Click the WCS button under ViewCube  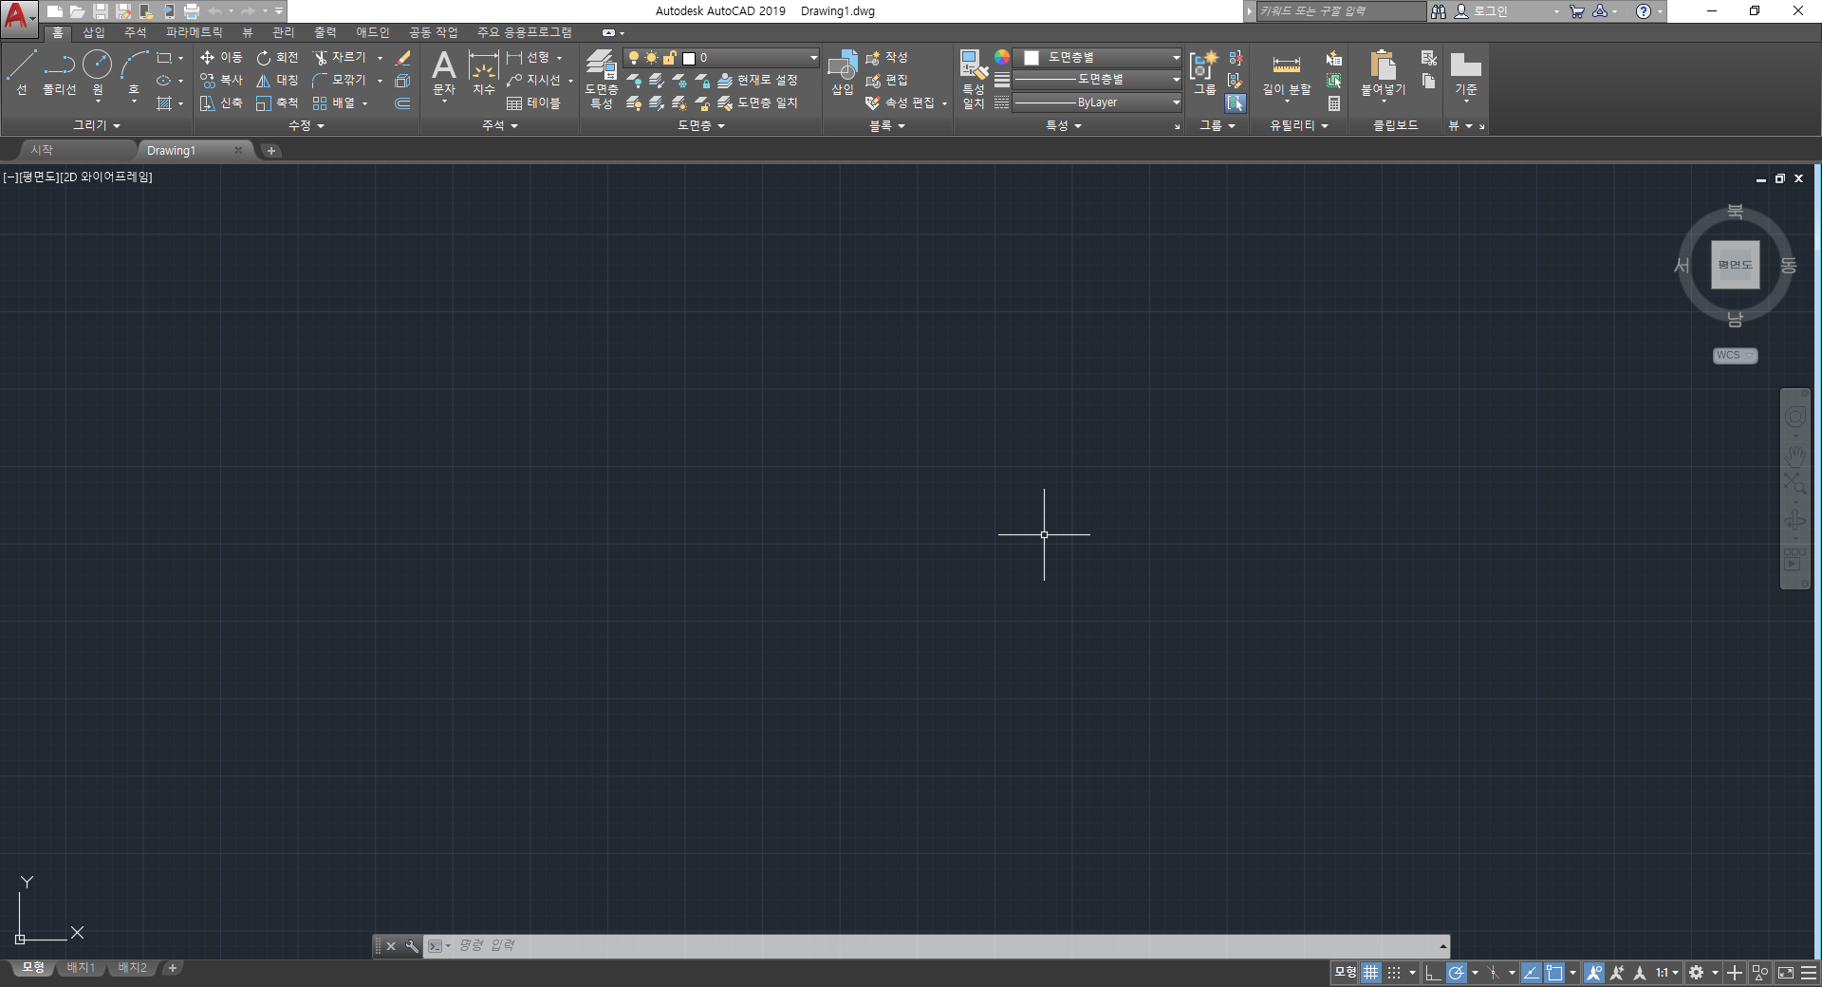pos(1735,355)
